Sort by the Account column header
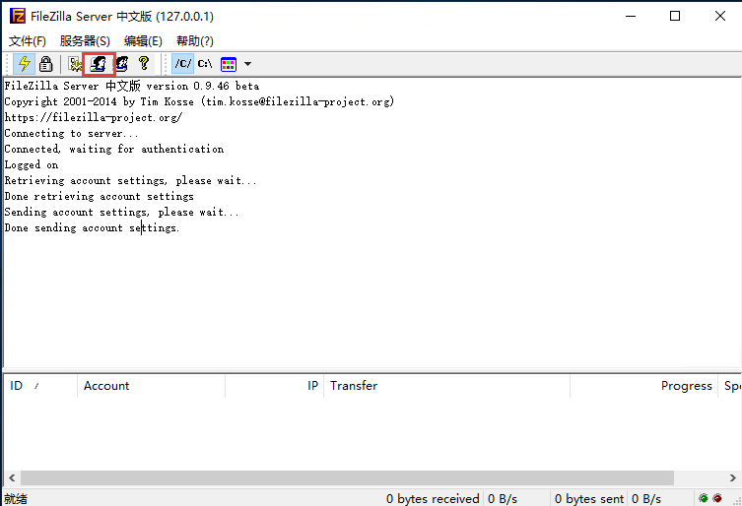The image size is (742, 506). (x=151, y=386)
